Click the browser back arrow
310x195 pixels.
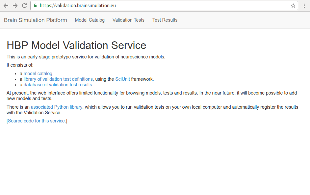tap(6, 6)
